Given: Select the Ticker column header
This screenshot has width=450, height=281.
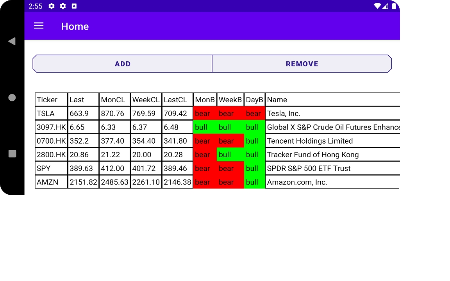Looking at the screenshot, I should (52, 100).
